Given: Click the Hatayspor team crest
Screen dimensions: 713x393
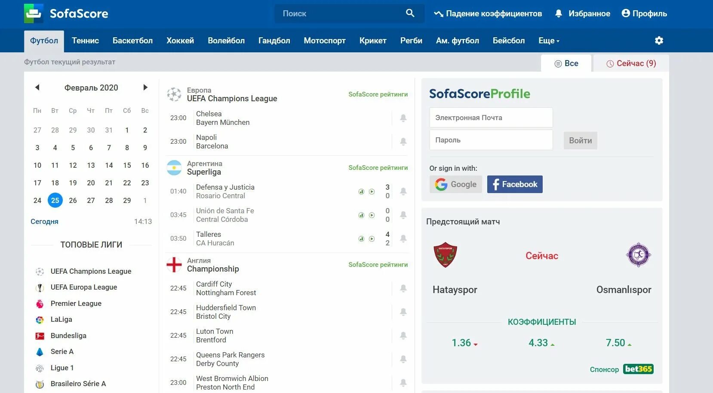Looking at the screenshot, I should tap(445, 255).
